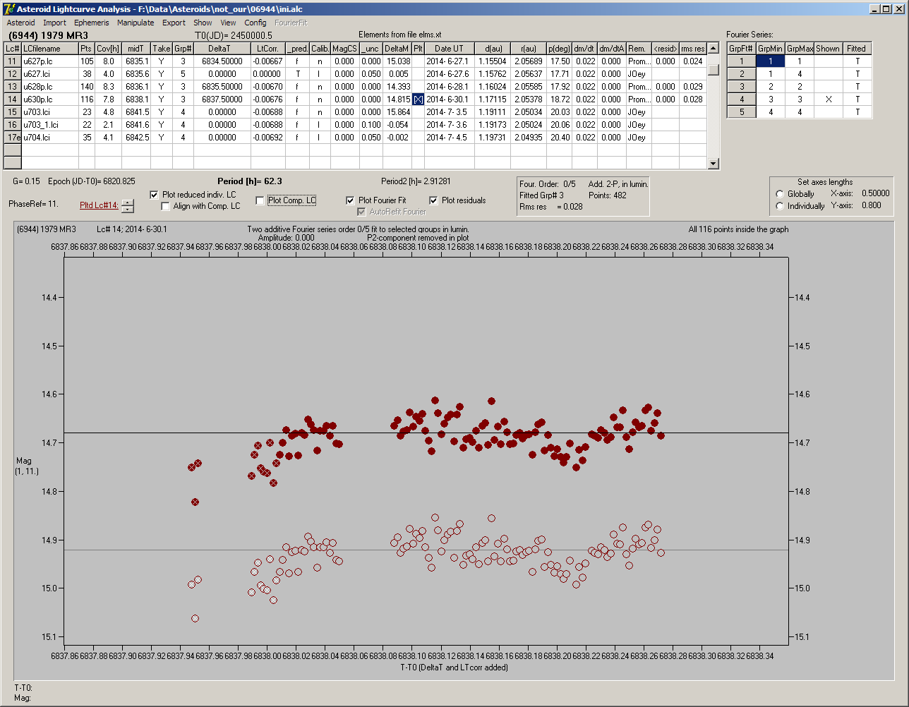
Task: Toggle Plot residuals checkbox
Action: coord(433,200)
